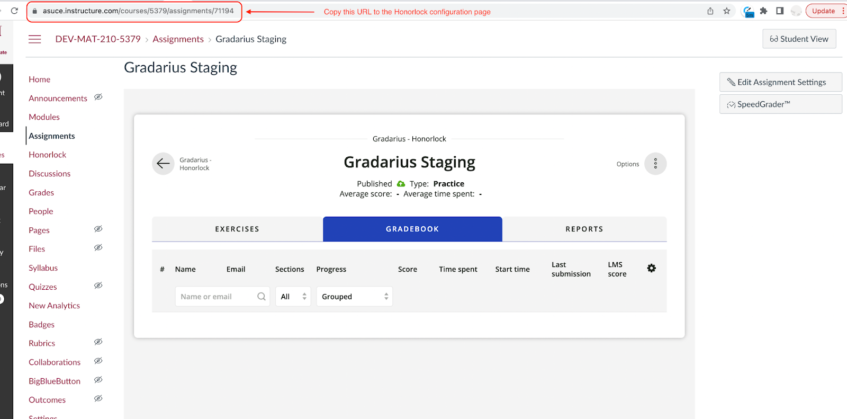Toggle visibility eye for BigBlueButton
Image resolution: width=847 pixels, height=419 pixels.
pyautogui.click(x=98, y=380)
